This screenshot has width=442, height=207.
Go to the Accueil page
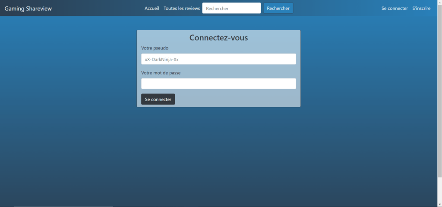(152, 8)
